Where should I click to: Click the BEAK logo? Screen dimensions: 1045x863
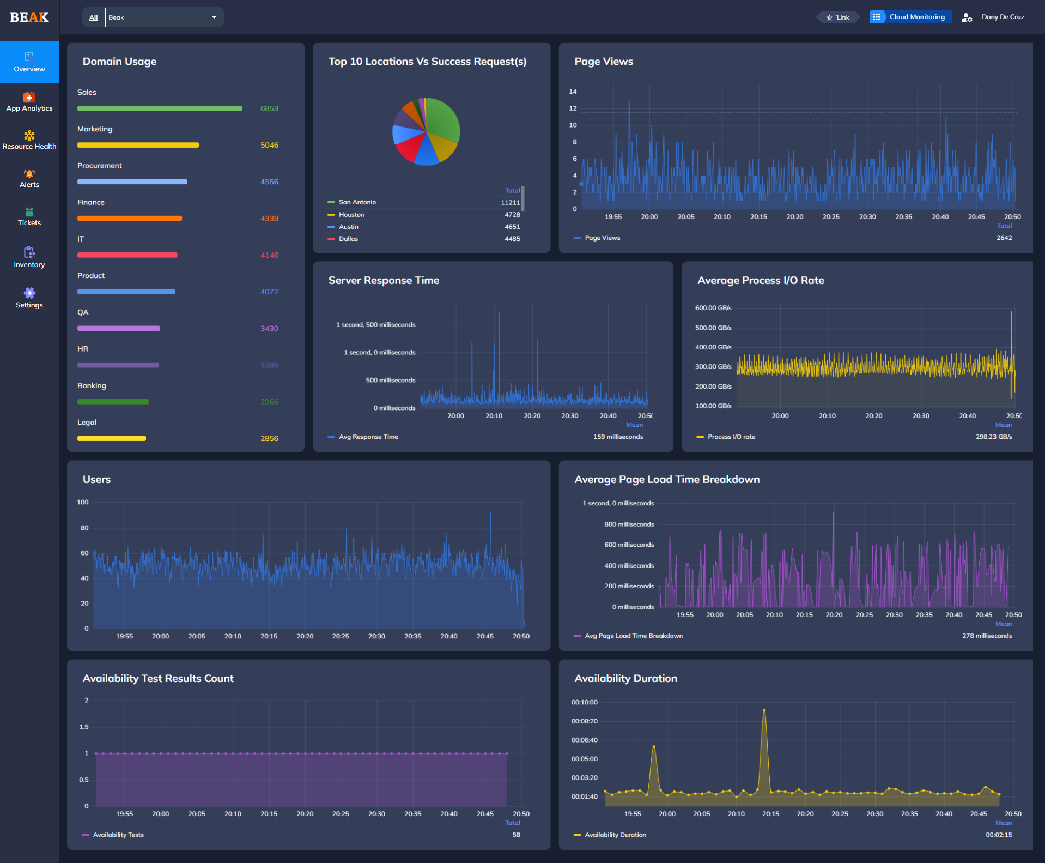[29, 17]
